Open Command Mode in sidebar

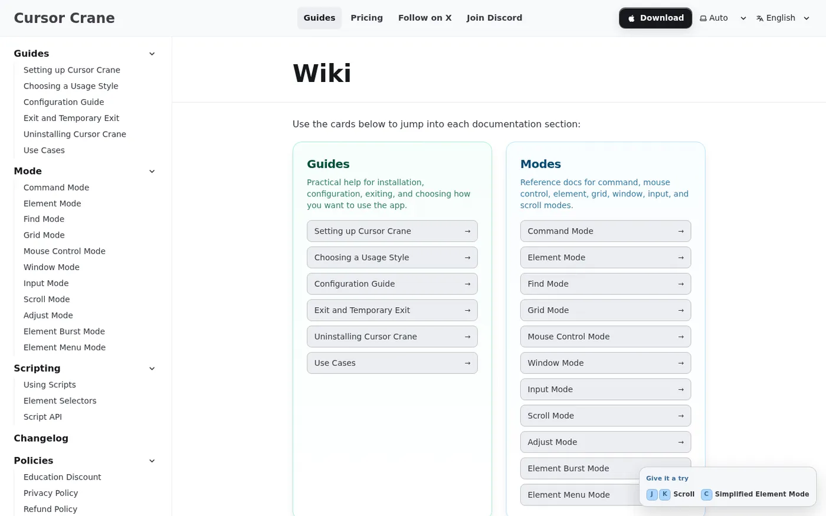tap(56, 188)
